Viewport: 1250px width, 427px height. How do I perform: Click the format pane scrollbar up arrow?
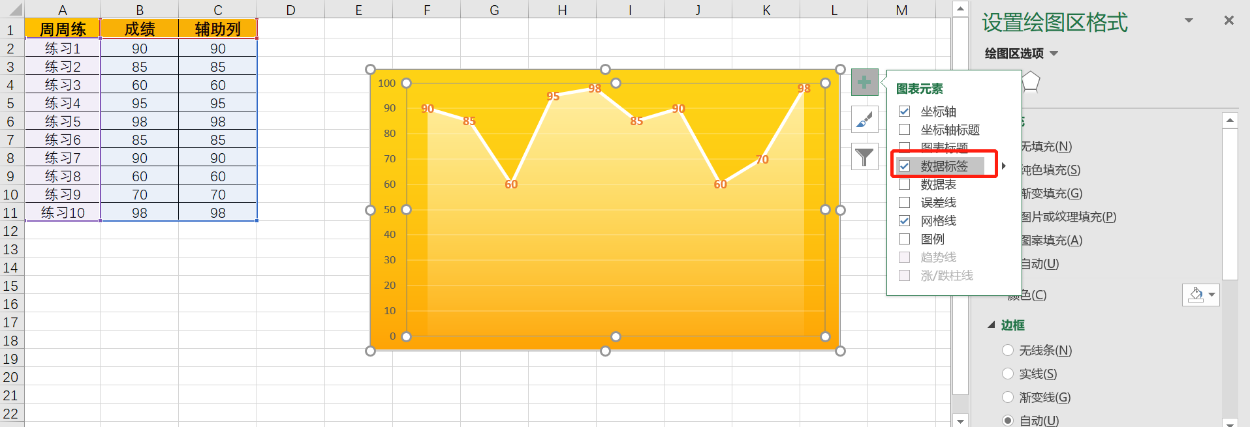(1230, 120)
